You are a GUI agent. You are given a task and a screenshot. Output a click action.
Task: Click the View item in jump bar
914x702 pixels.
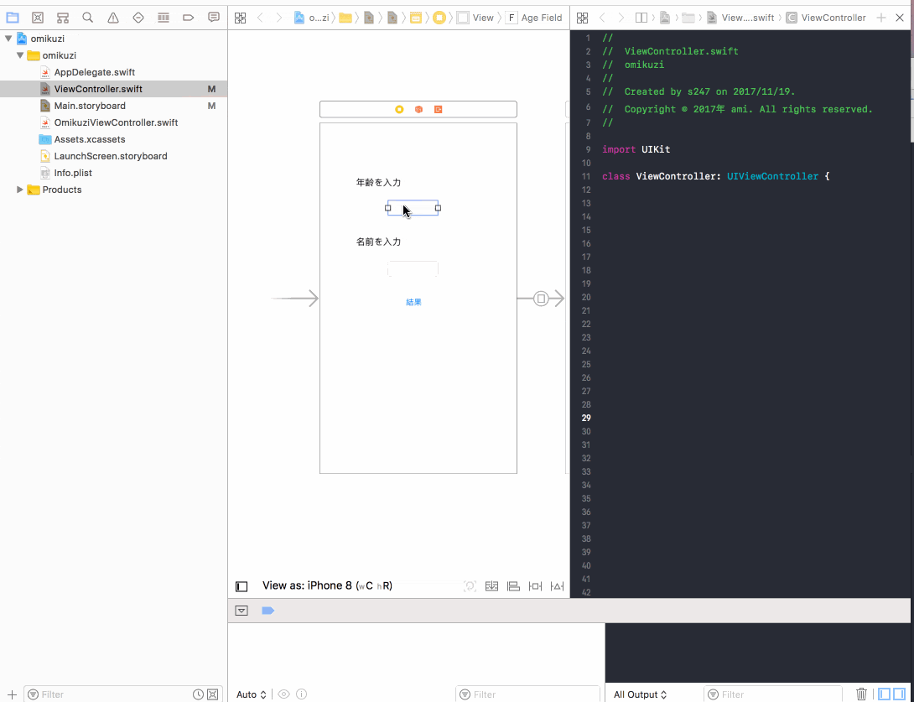pyautogui.click(x=475, y=18)
